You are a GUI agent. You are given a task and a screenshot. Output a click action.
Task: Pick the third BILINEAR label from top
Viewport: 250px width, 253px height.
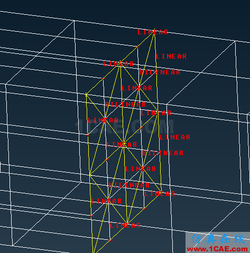pyautogui.click(x=163, y=153)
